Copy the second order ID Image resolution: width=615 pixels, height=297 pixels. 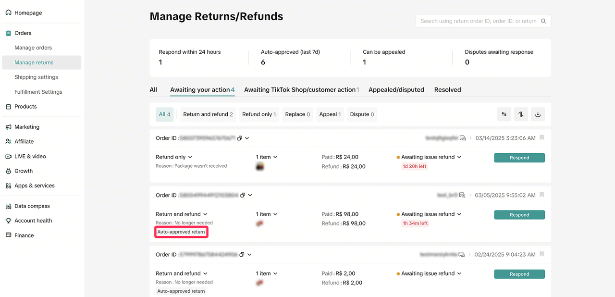point(243,196)
